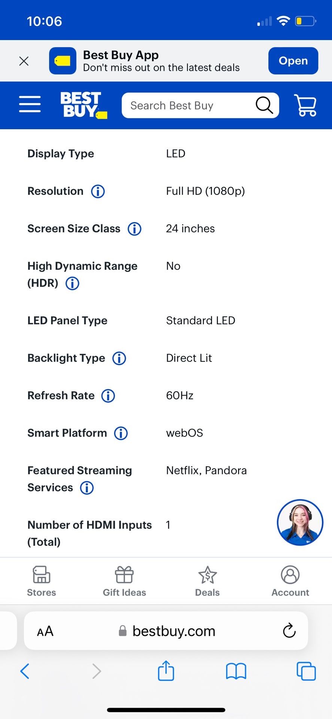Open the shopping cart
The width and height of the screenshot is (332, 719).
(305, 105)
